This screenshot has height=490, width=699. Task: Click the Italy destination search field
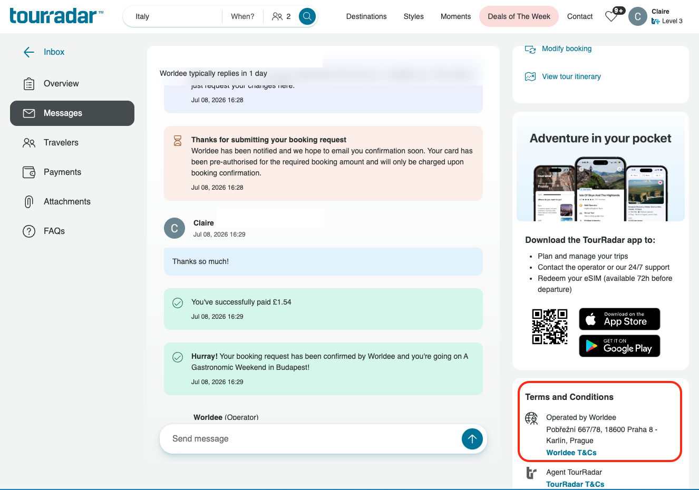click(x=172, y=16)
